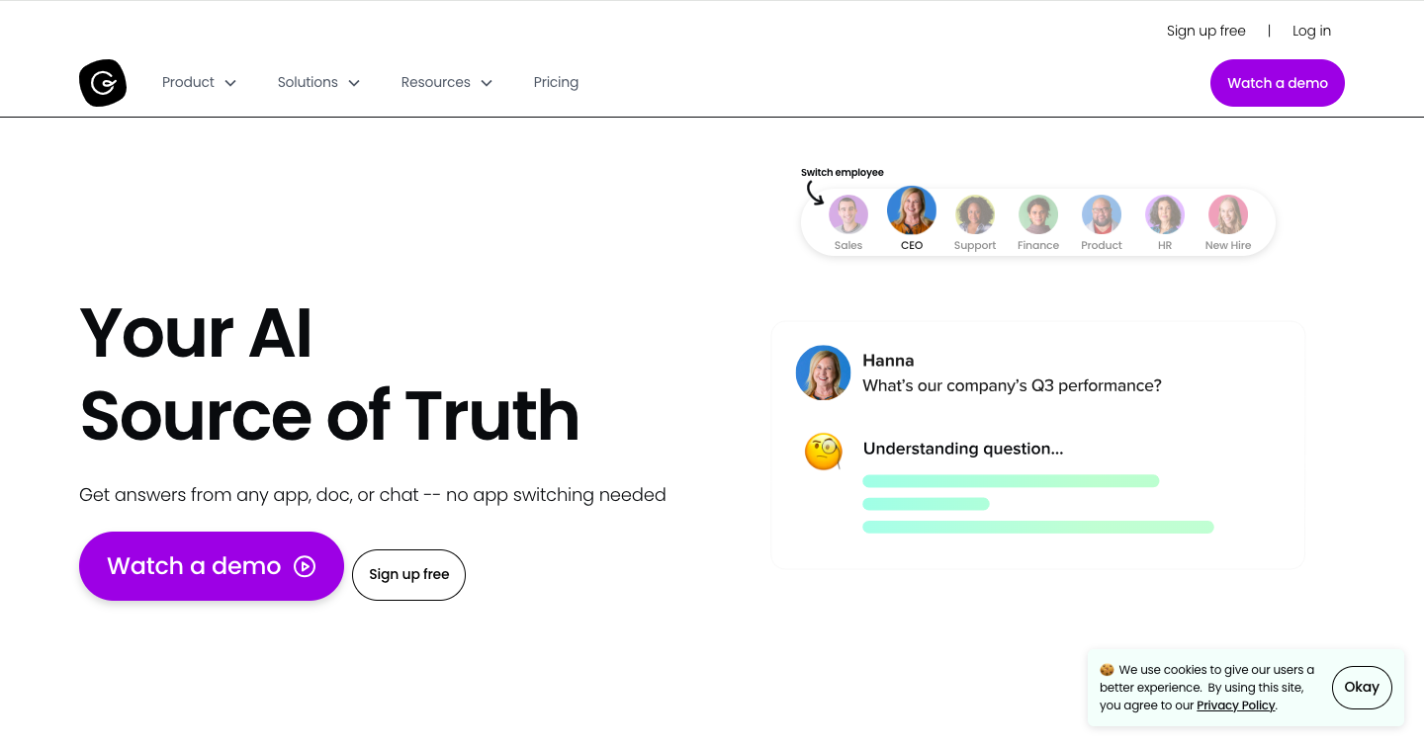Select the Sales employee avatar
This screenshot has width=1424, height=746.
(848, 214)
